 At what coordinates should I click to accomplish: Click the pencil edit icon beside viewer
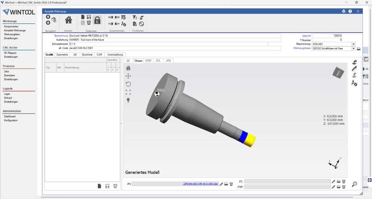(x=354, y=69)
